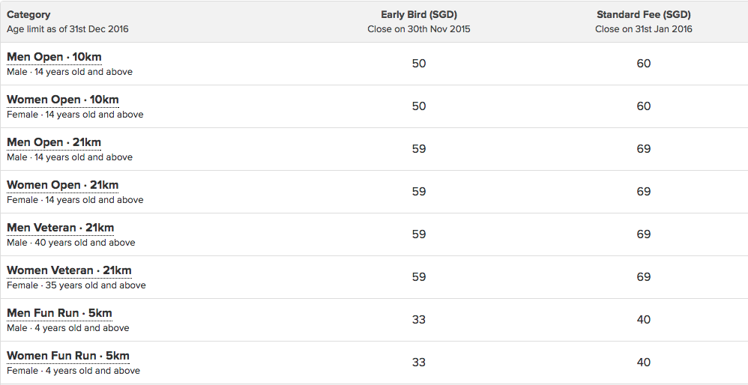Select the Women Veteran · 21km link
The width and height of the screenshot is (748, 385).
coord(69,270)
